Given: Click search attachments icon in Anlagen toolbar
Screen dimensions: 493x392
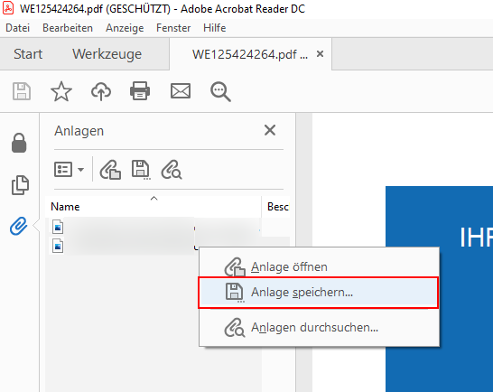Looking at the screenshot, I should pos(172,170).
